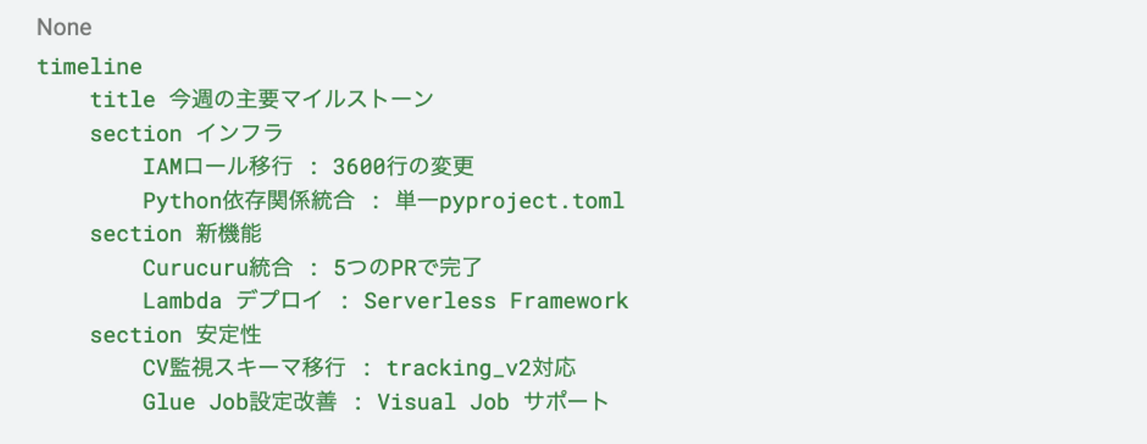Click the "section 安定性" line

click(x=175, y=335)
